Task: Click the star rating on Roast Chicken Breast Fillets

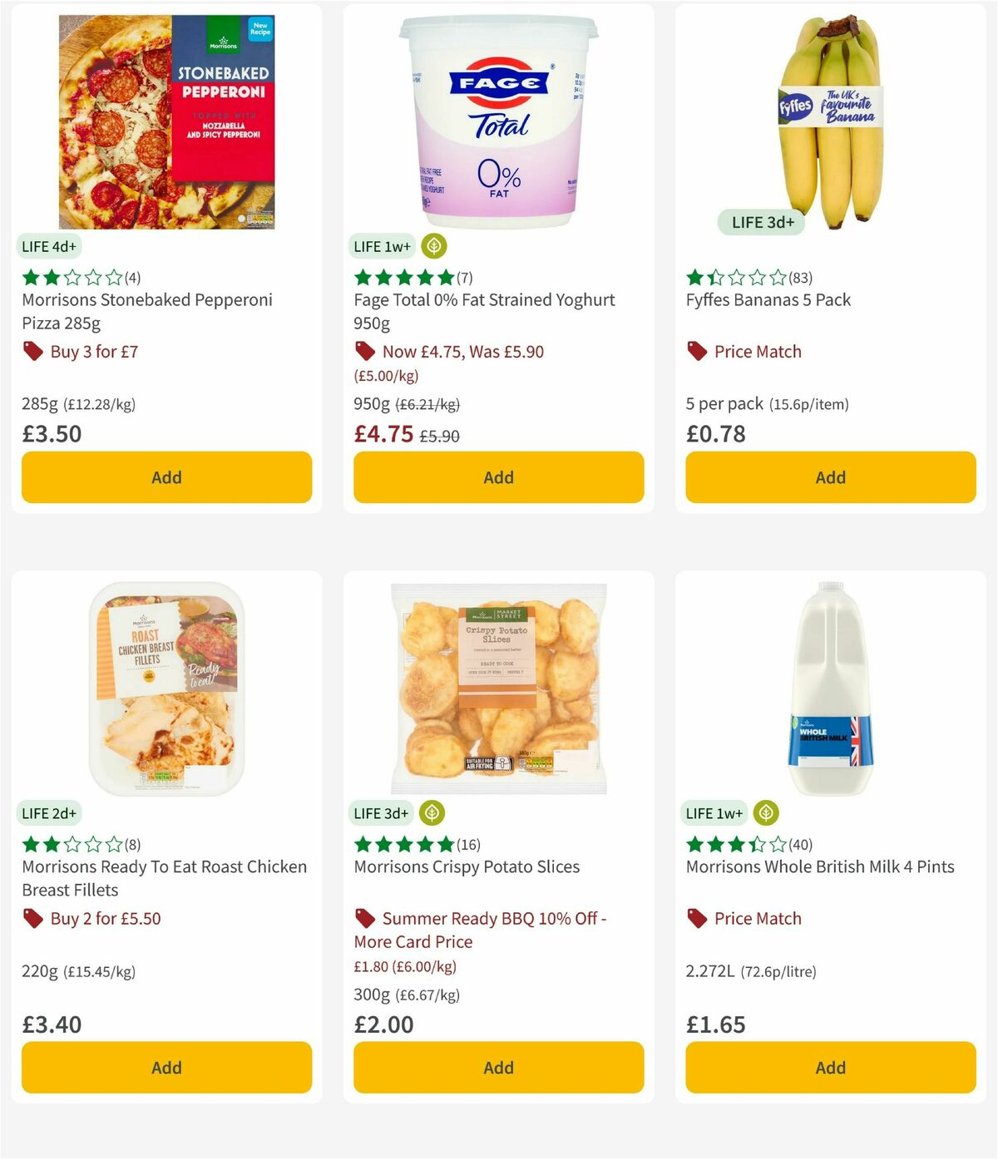Action: [x=67, y=842]
